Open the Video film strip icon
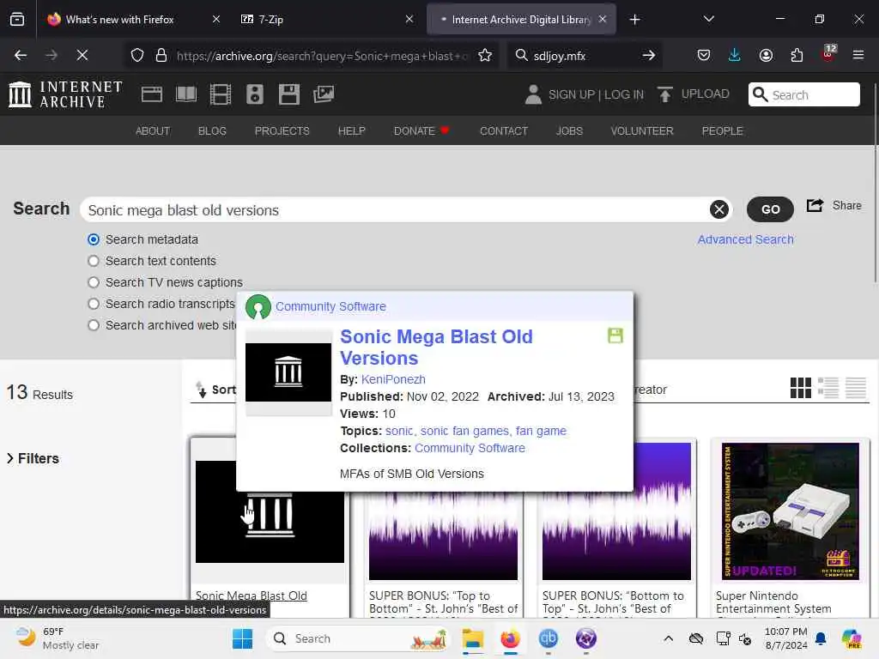Screen dimensions: 879x659 click(x=221, y=94)
